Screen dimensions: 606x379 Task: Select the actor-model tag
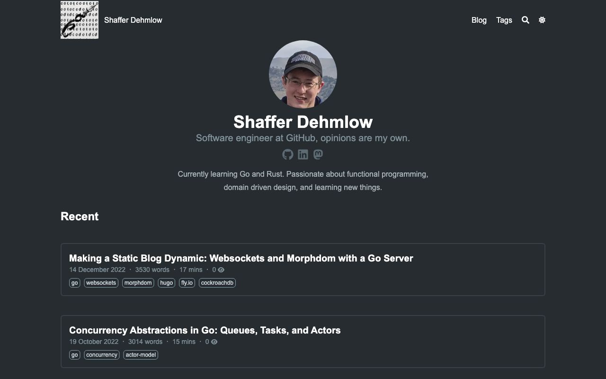[x=141, y=355]
